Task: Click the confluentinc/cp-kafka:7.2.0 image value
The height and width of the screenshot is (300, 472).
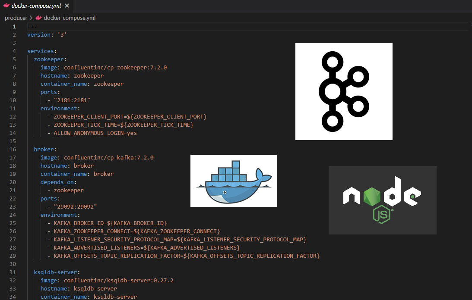Action: pyautogui.click(x=108, y=158)
